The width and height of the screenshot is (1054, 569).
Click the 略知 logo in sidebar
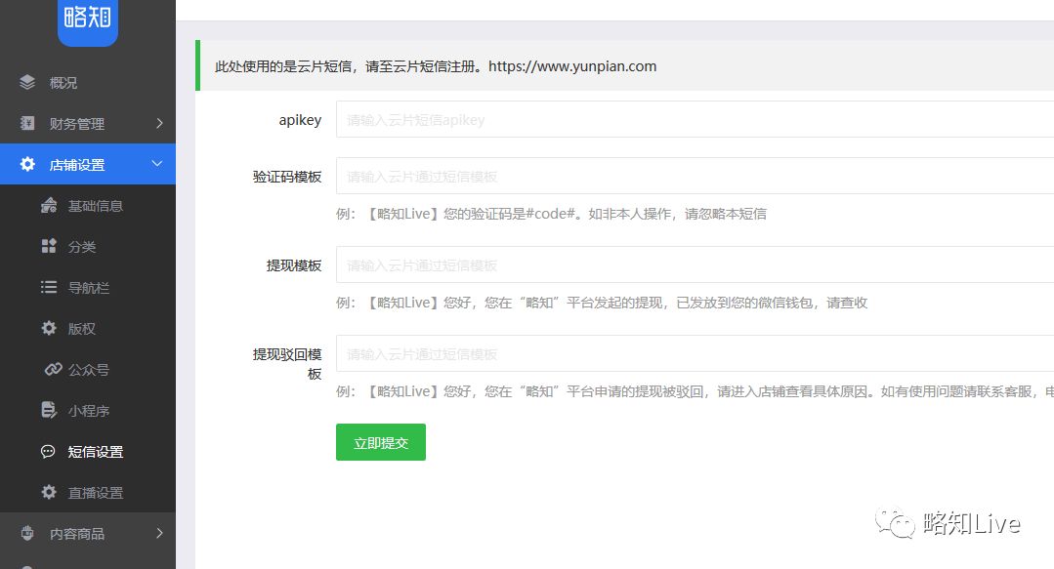tap(87, 20)
